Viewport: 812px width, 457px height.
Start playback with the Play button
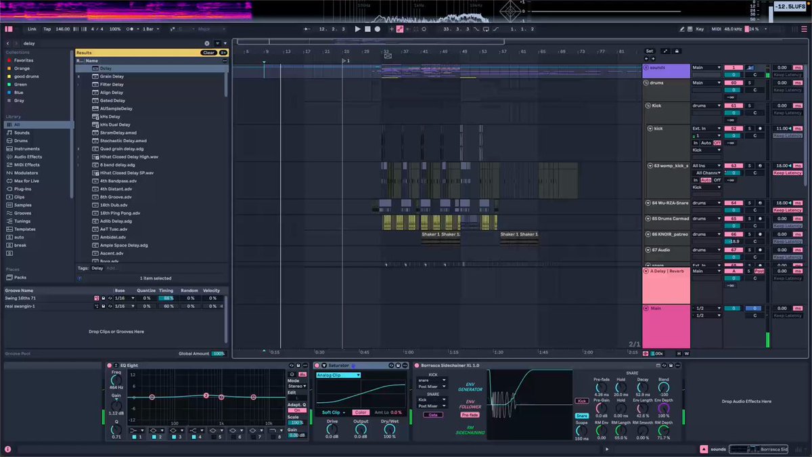click(x=358, y=29)
